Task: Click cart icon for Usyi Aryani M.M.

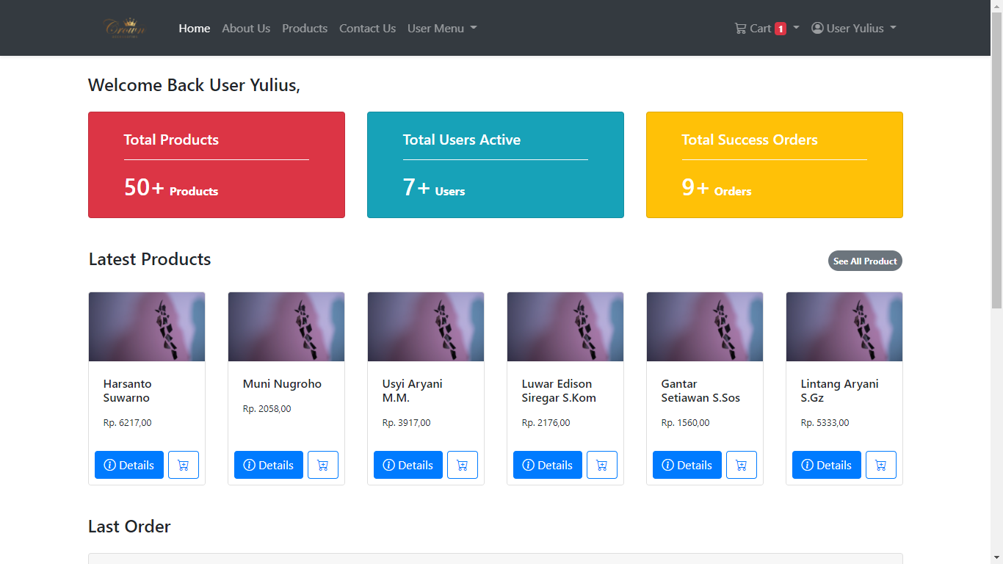Action: tap(463, 465)
